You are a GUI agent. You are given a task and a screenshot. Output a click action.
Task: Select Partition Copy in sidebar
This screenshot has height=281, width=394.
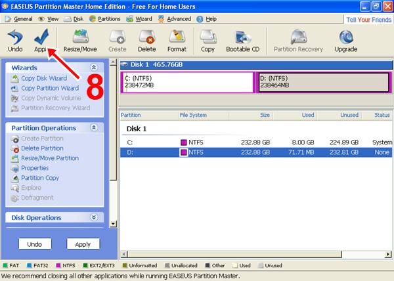coord(35,178)
